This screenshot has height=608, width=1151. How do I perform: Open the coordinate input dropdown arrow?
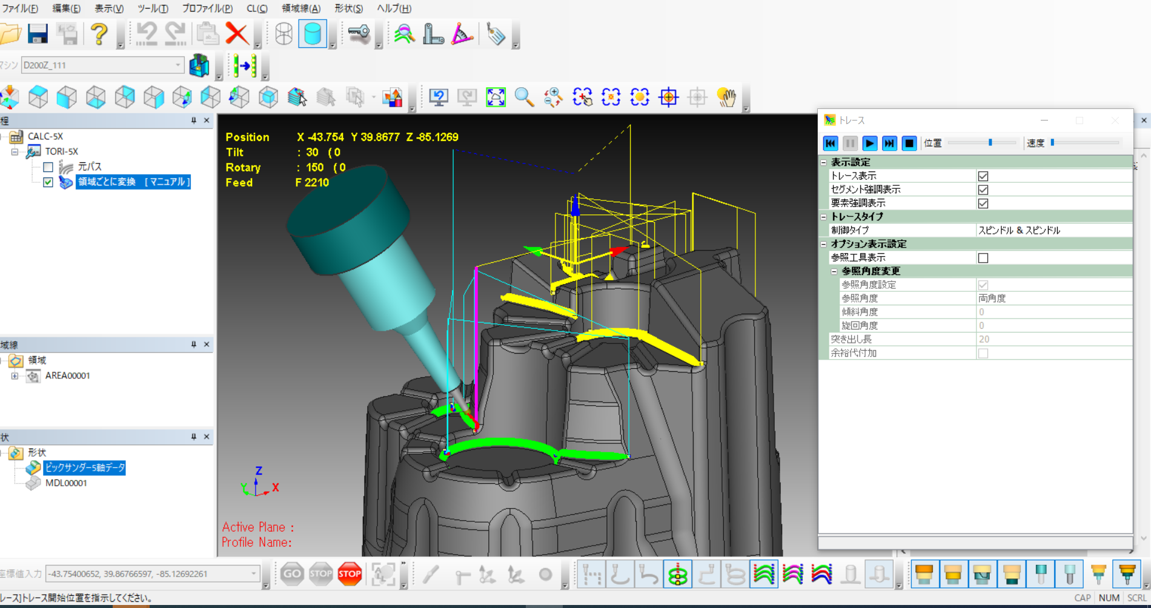tap(254, 573)
